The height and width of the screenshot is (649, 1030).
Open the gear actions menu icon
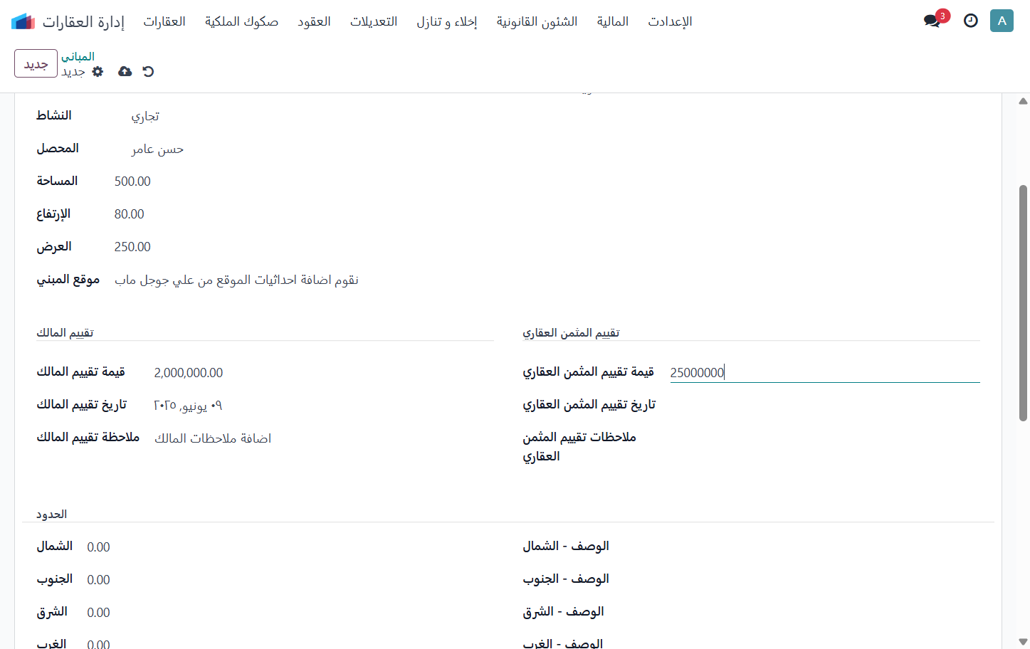tap(98, 71)
